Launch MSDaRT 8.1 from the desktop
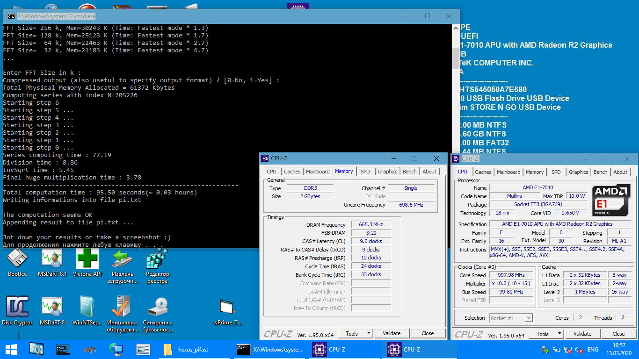The width and height of the screenshot is (639, 359). [x=52, y=263]
